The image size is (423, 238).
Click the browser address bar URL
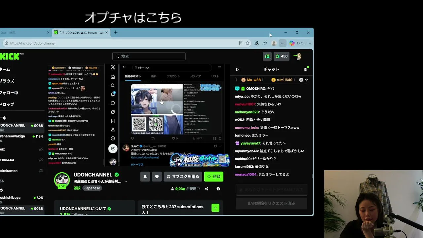coord(33,43)
